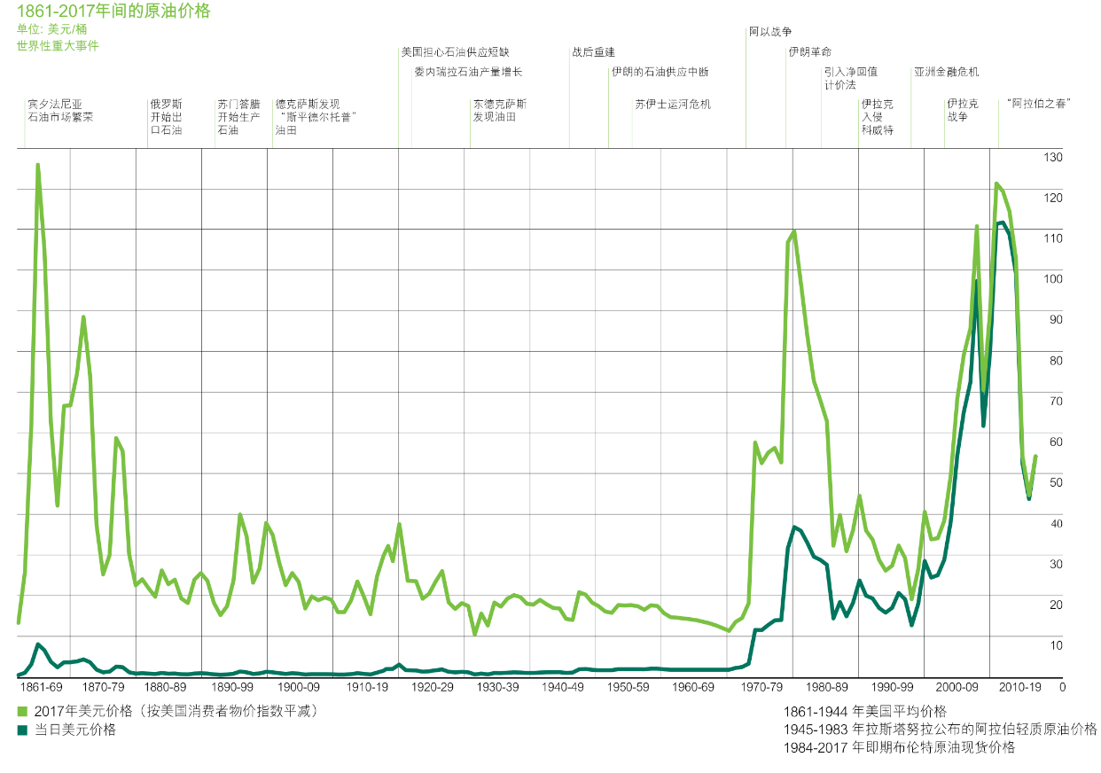The image size is (1101, 773).
Task: Select event label 苏门答腊开始生产石油
Action: coord(239,117)
